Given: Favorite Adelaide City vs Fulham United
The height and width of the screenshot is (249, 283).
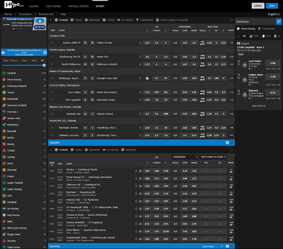Looking at the screenshot, I should (140, 114).
